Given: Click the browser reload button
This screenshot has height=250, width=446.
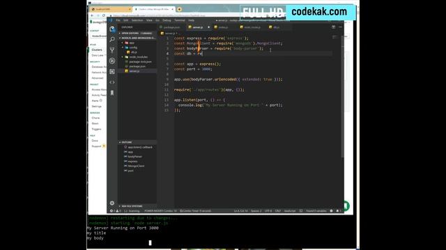Looking at the screenshot, I should 104,15.
